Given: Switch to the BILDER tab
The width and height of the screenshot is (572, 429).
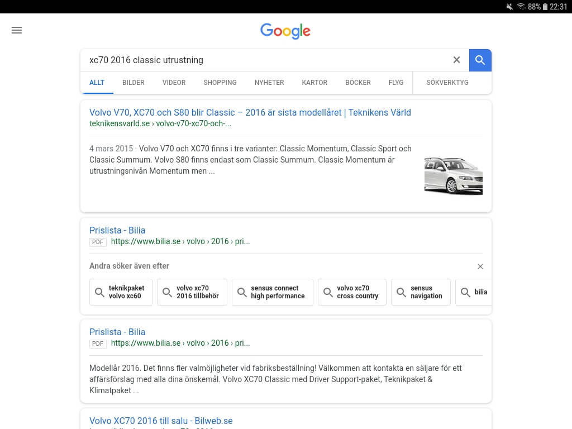Looking at the screenshot, I should click(x=134, y=83).
